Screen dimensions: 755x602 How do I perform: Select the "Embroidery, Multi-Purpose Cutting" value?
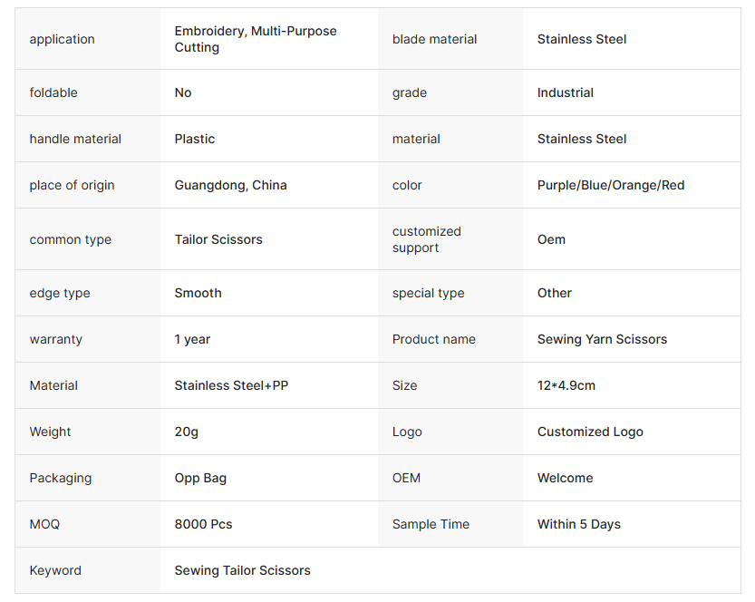point(255,39)
